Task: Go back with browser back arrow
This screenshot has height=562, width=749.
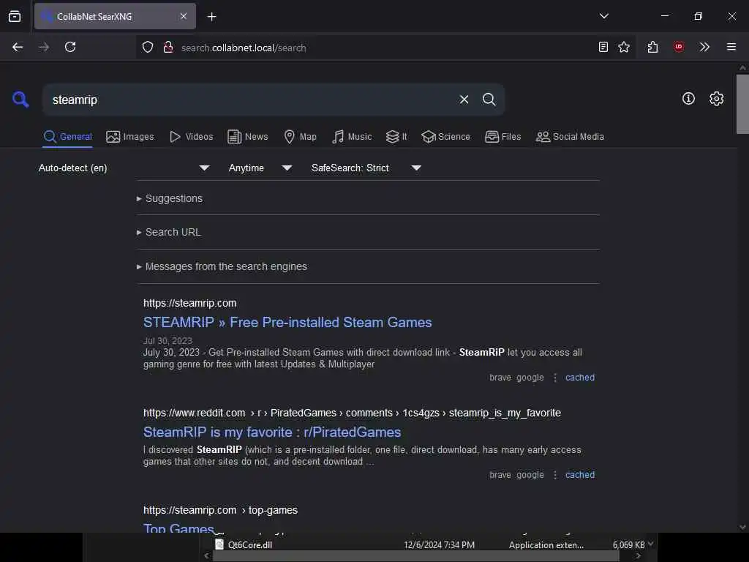Action: pos(18,47)
